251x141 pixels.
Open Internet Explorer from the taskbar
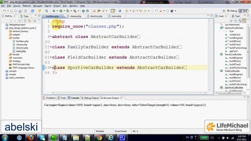tap(111, 137)
